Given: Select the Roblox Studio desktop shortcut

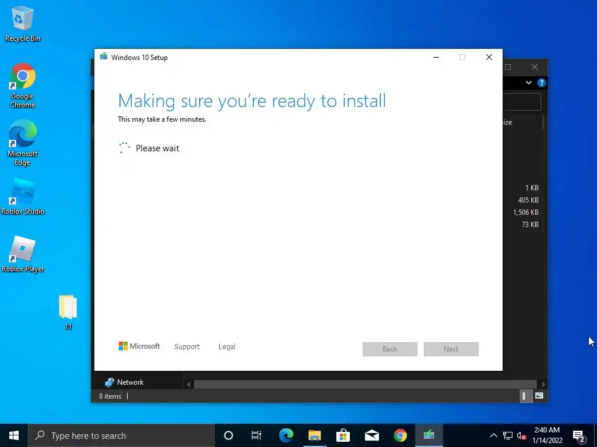Looking at the screenshot, I should pyautogui.click(x=23, y=196).
